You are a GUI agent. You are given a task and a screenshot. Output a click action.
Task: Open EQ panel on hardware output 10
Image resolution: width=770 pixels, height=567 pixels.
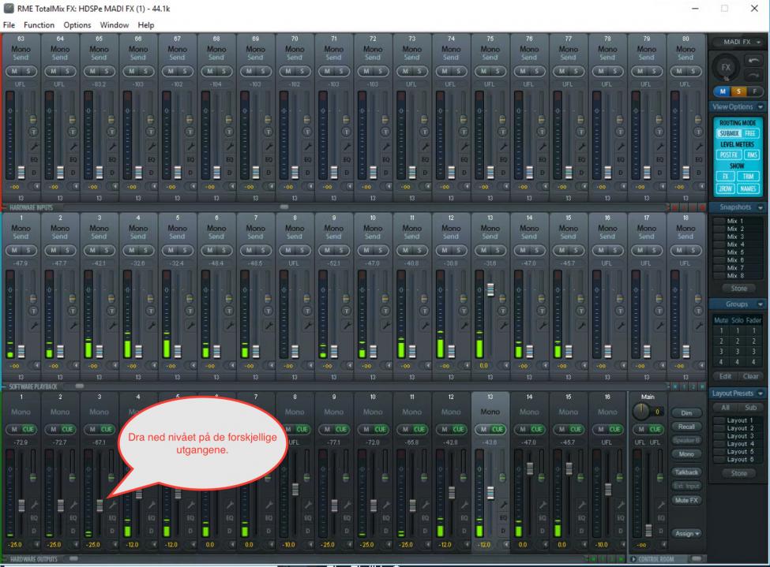point(386,518)
